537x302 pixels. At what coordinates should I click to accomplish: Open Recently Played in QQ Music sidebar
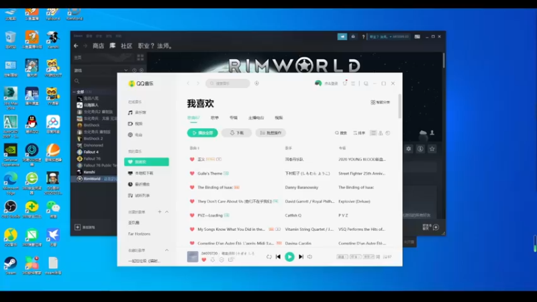(x=139, y=184)
